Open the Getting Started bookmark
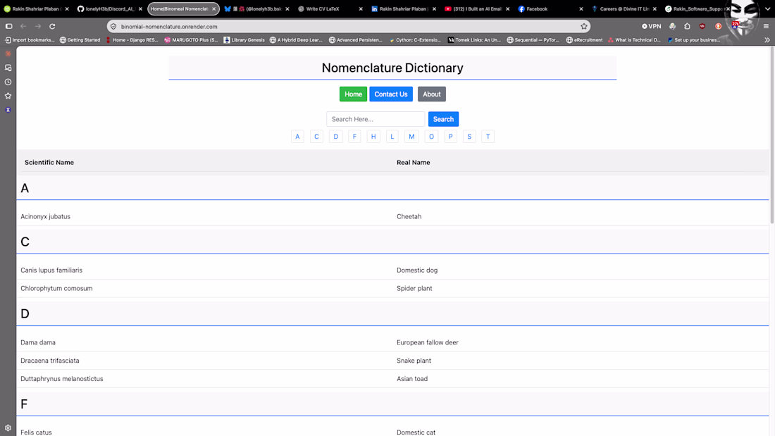The height and width of the screenshot is (436, 775). point(80,40)
